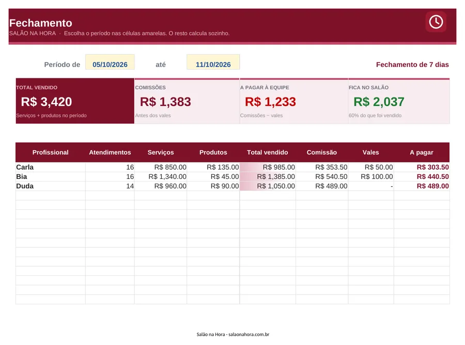Select the Comissões R$ 1,383 value
Screen dimensions: 465x345
[165, 102]
